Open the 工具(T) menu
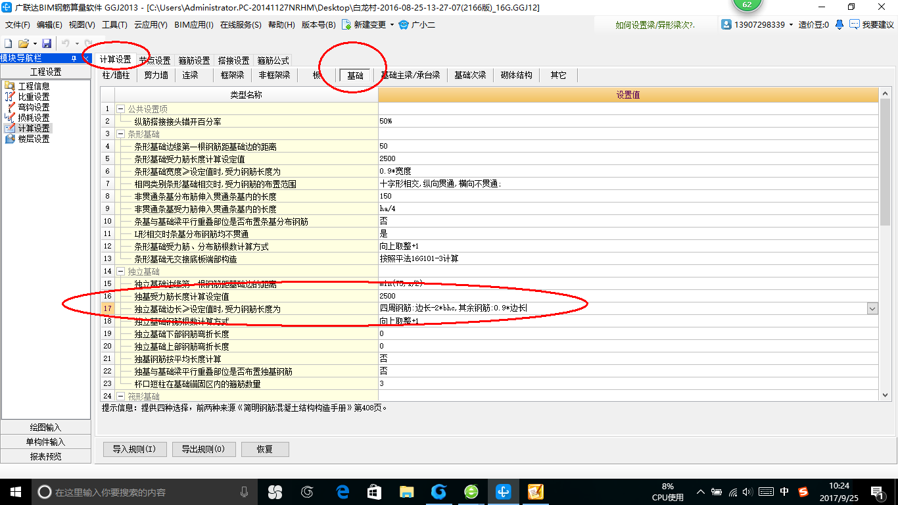The width and height of the screenshot is (898, 505). click(x=114, y=25)
